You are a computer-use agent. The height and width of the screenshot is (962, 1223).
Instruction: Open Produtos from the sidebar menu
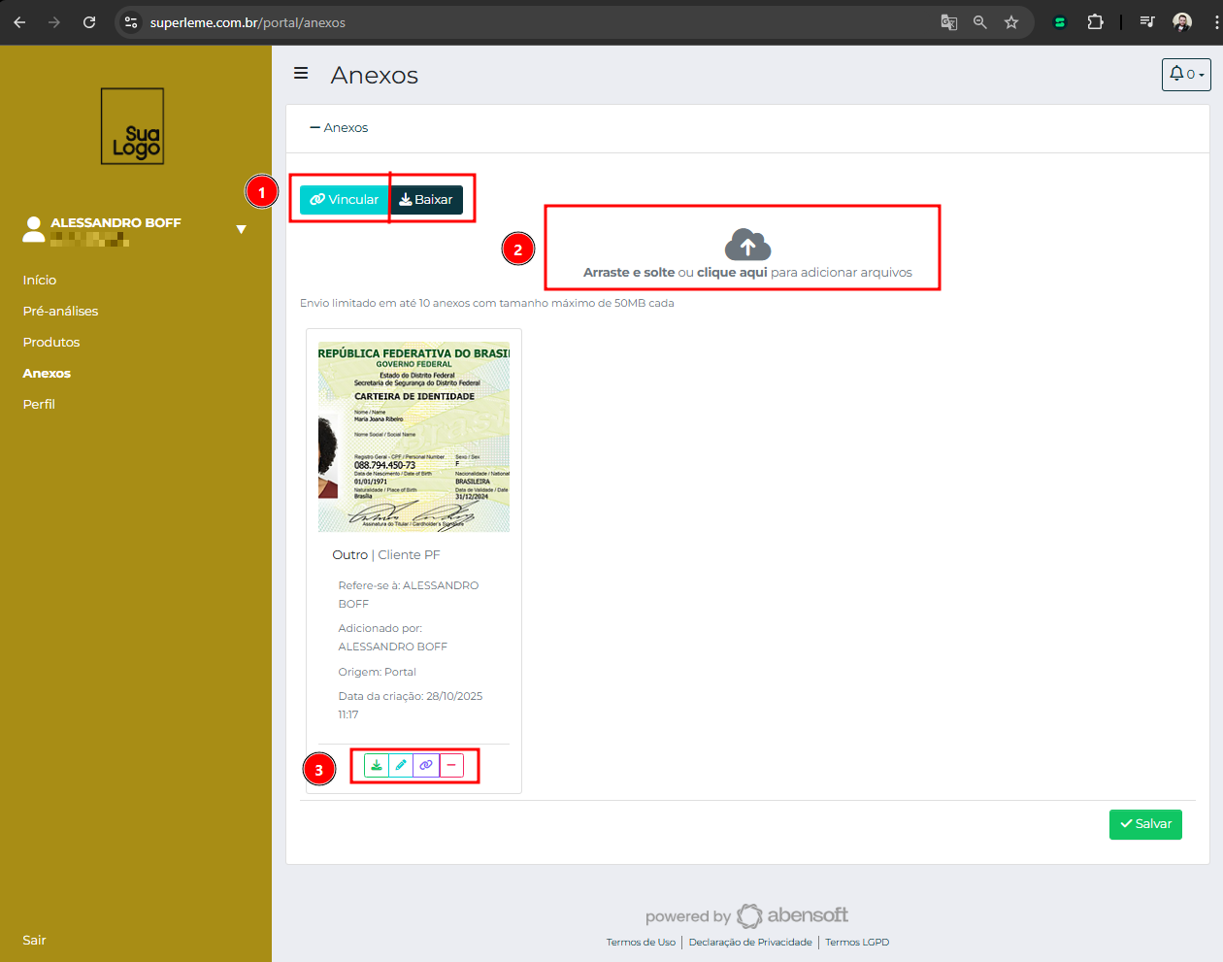click(51, 343)
